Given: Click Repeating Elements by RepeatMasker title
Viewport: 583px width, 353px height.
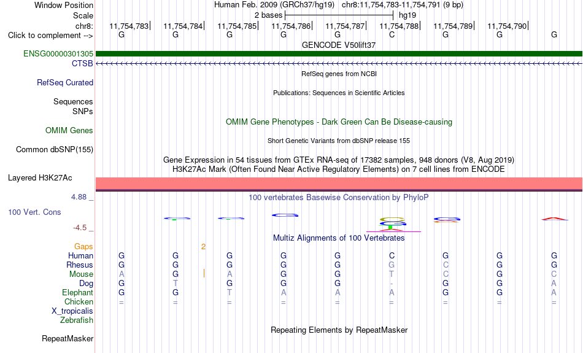Looking at the screenshot, I should (339, 330).
